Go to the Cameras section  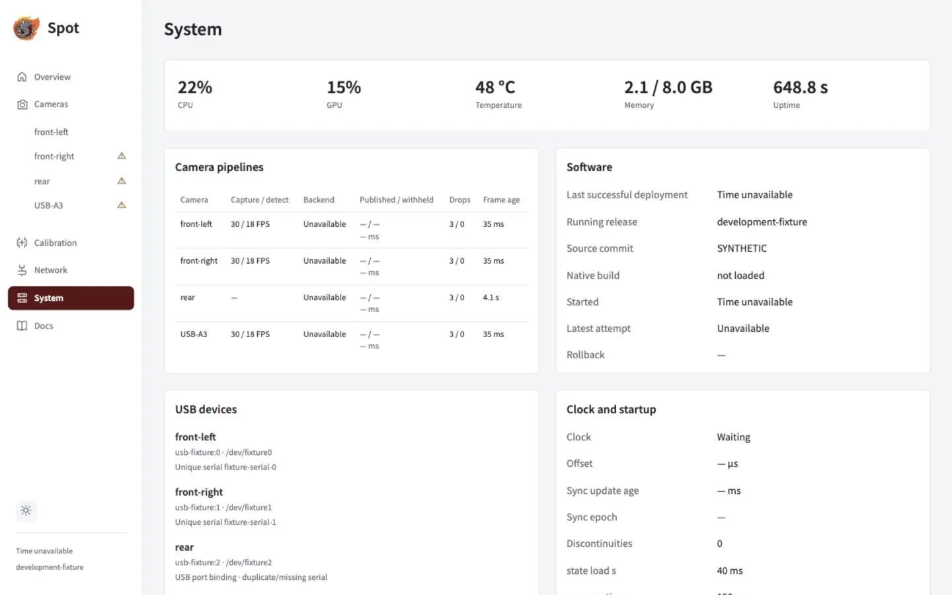pyautogui.click(x=71, y=104)
